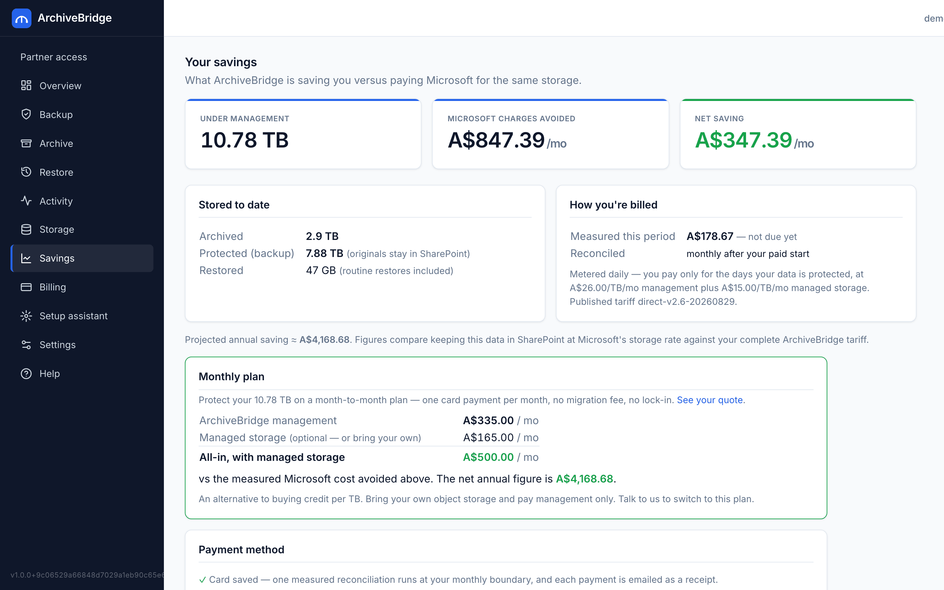Click the Billing card icon
944x590 pixels.
26,287
